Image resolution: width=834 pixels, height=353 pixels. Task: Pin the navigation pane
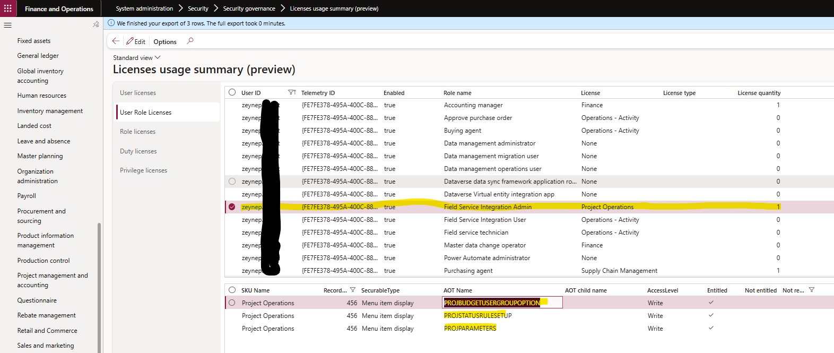tap(95, 24)
